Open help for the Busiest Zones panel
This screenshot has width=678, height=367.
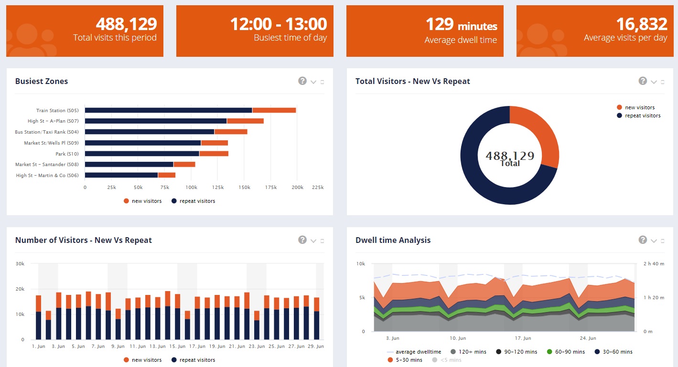tap(302, 81)
